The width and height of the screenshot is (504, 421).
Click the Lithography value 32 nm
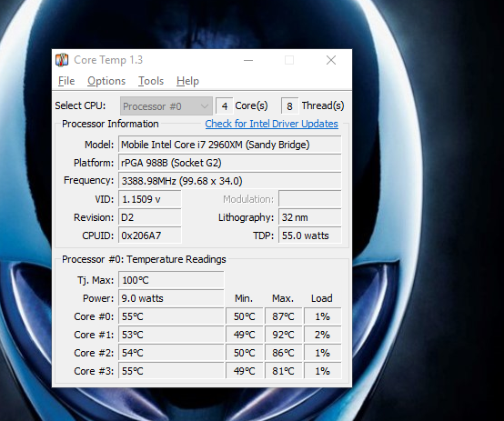310,217
